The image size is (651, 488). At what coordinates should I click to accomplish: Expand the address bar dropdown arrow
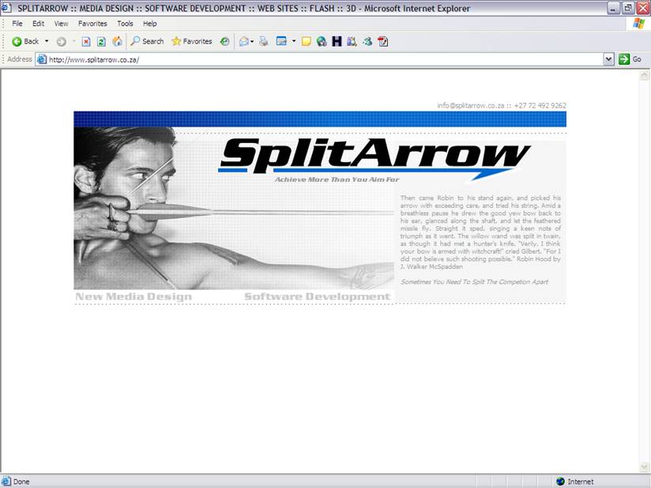[x=608, y=59]
